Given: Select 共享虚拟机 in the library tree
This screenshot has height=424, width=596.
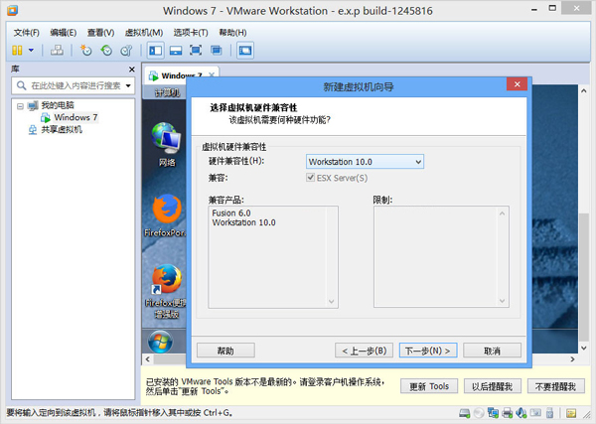Looking at the screenshot, I should point(62,129).
